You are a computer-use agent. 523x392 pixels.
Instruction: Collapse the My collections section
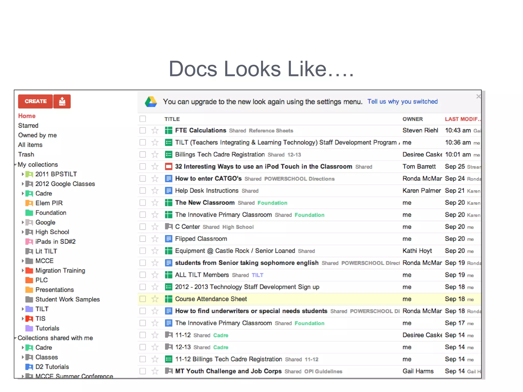coord(16,165)
